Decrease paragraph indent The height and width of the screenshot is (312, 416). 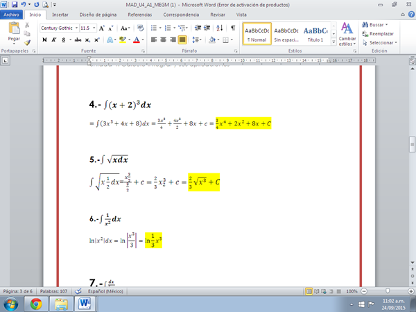point(198,28)
